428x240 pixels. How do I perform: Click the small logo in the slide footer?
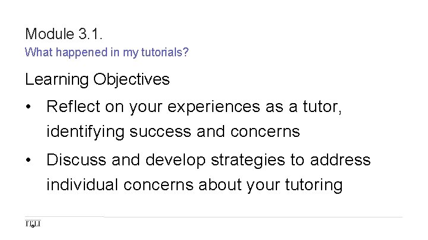tap(33, 223)
